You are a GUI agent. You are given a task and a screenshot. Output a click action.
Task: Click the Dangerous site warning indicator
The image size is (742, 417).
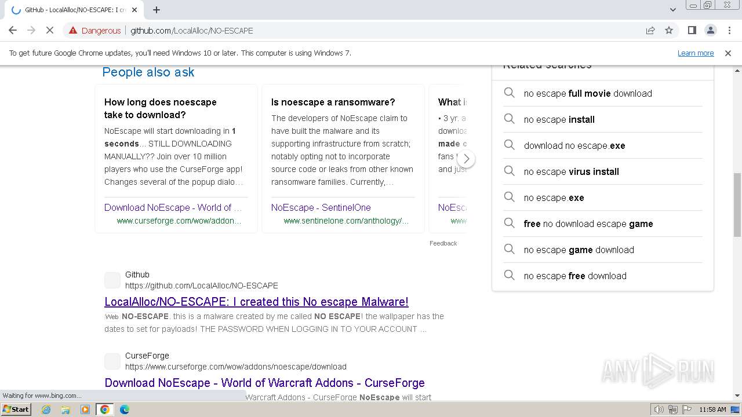95,30
